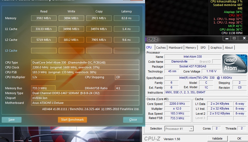Click the CPU: 1138 RPM fan reading
The image size is (248, 142).
(232, 33)
